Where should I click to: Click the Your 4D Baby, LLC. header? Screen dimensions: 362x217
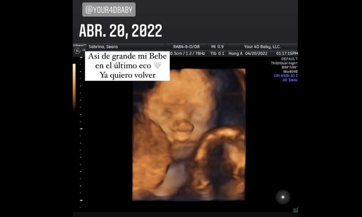262,47
